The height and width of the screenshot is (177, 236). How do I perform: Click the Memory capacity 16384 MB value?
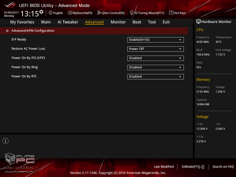click(203, 104)
